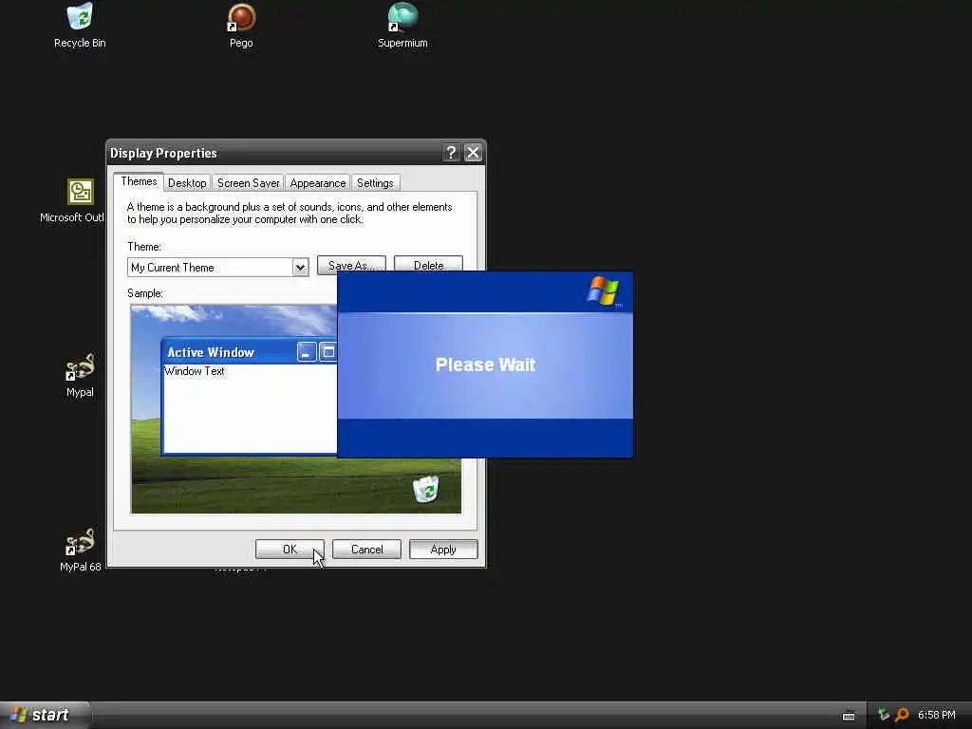
Task: Click the taskbar clock showing 6:58 PM
Action: (937, 715)
